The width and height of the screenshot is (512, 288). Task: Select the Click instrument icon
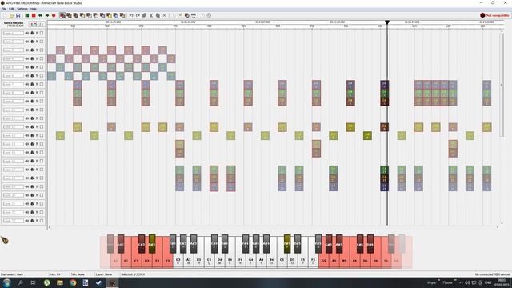(89, 15)
